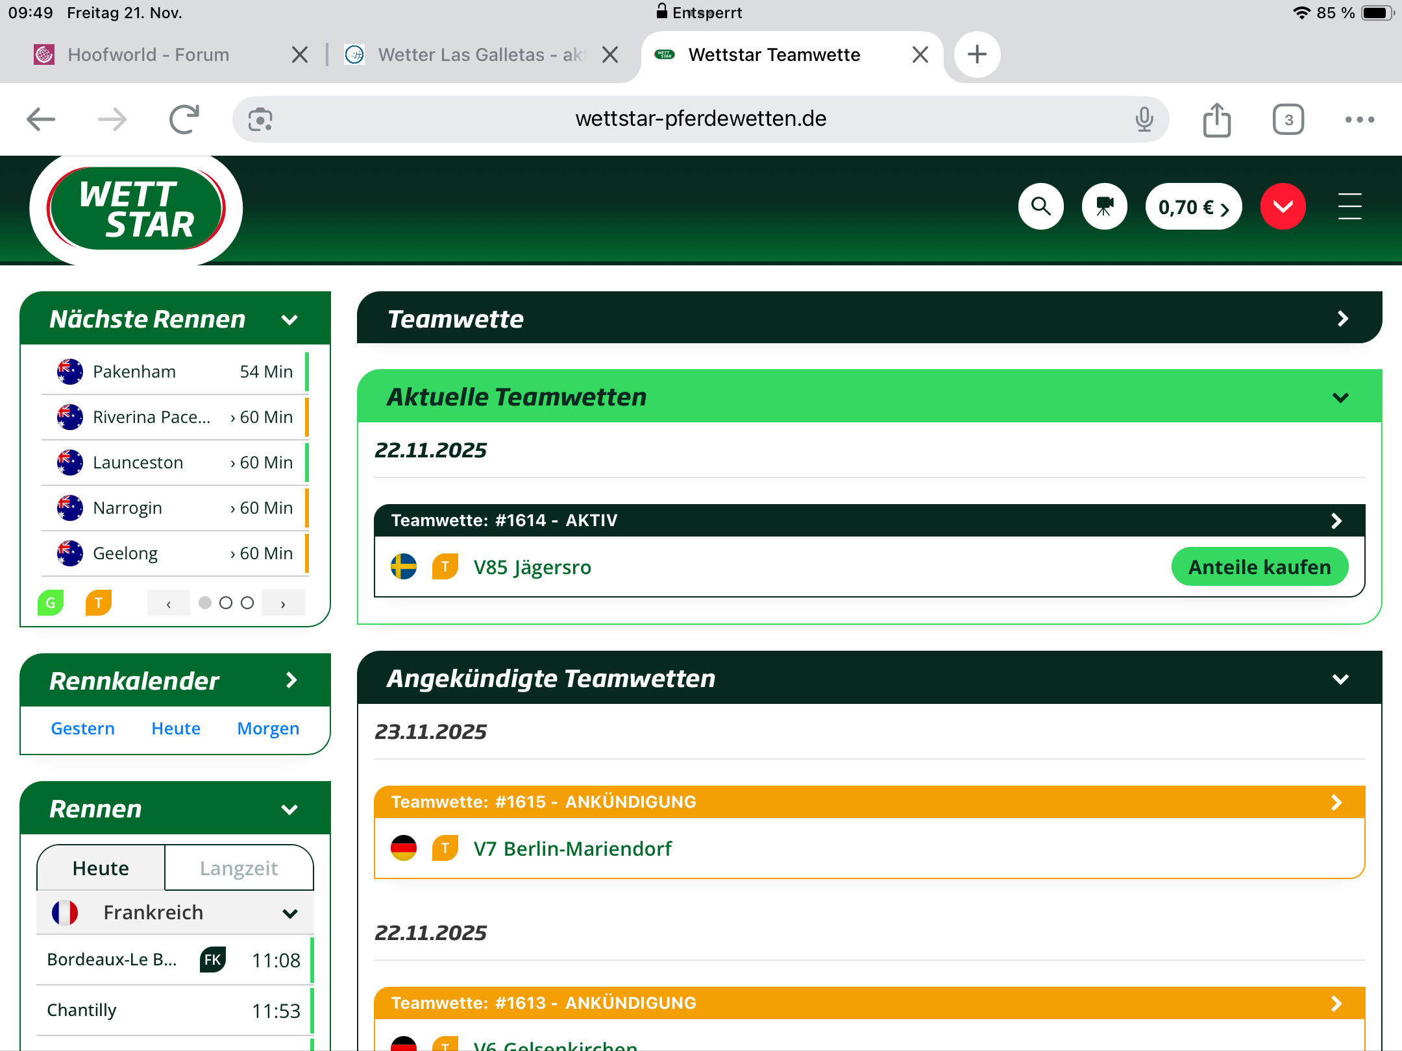
Task: Switch to the Langzeit tab
Action: click(x=239, y=868)
